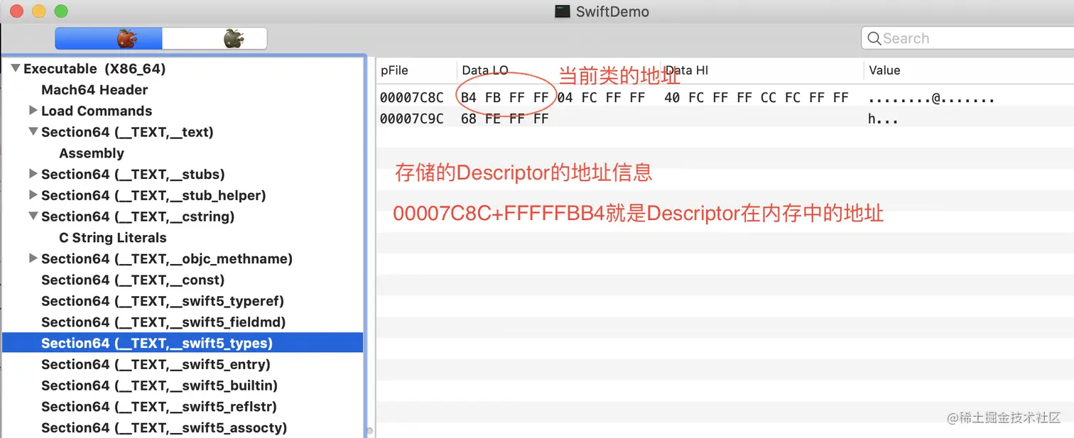Select Section64 (__TEXT,__swift5_entry)
Viewport: 1074px width, 438px height.
[156, 364]
